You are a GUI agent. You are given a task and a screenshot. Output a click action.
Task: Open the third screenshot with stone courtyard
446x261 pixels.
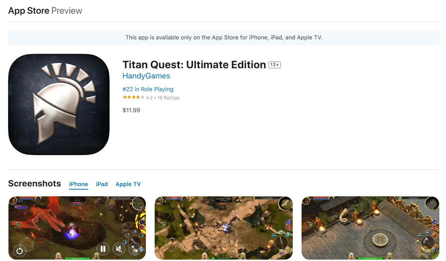point(370,228)
